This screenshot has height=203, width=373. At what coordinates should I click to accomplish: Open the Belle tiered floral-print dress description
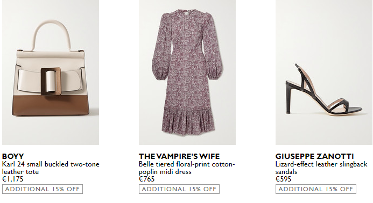[187, 168]
